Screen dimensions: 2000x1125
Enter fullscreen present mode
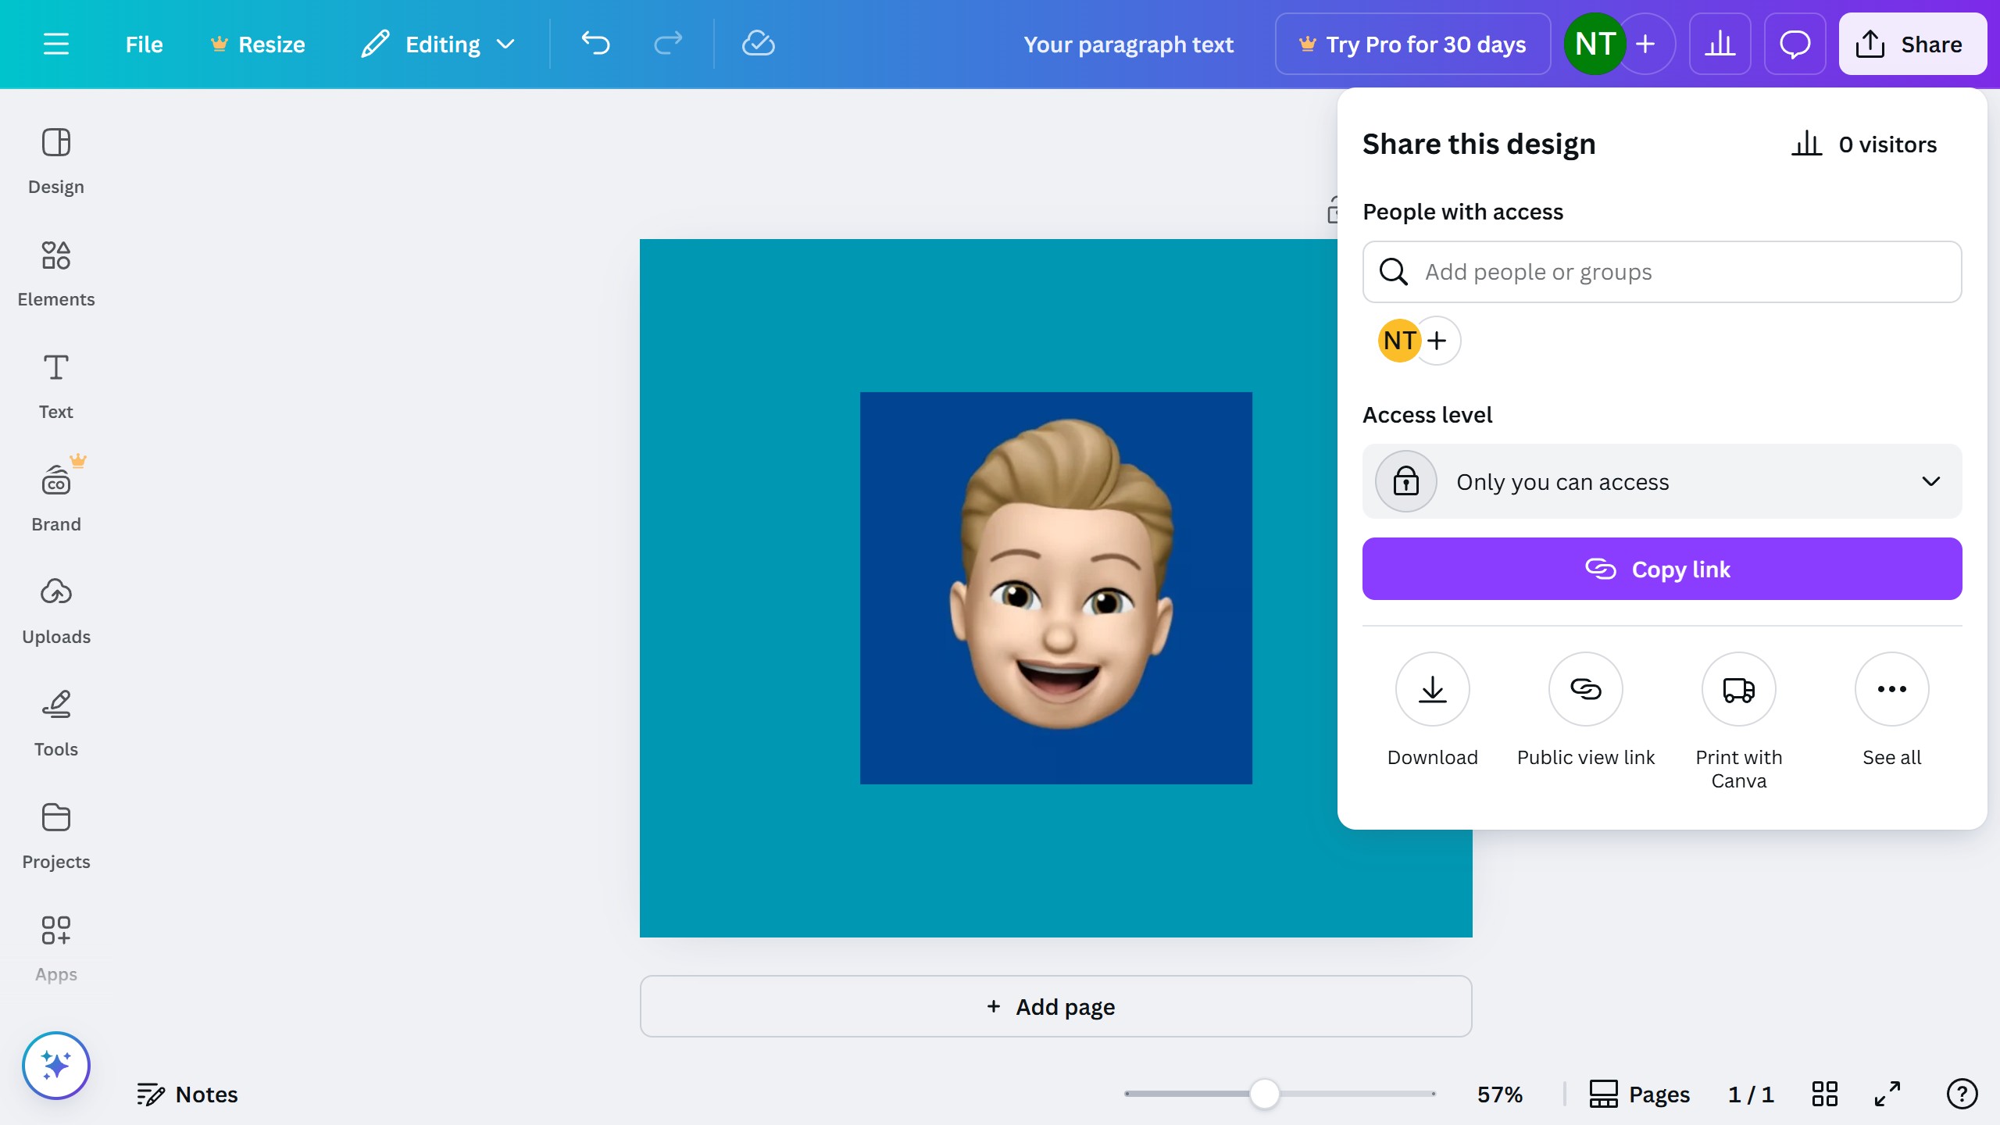[1887, 1094]
